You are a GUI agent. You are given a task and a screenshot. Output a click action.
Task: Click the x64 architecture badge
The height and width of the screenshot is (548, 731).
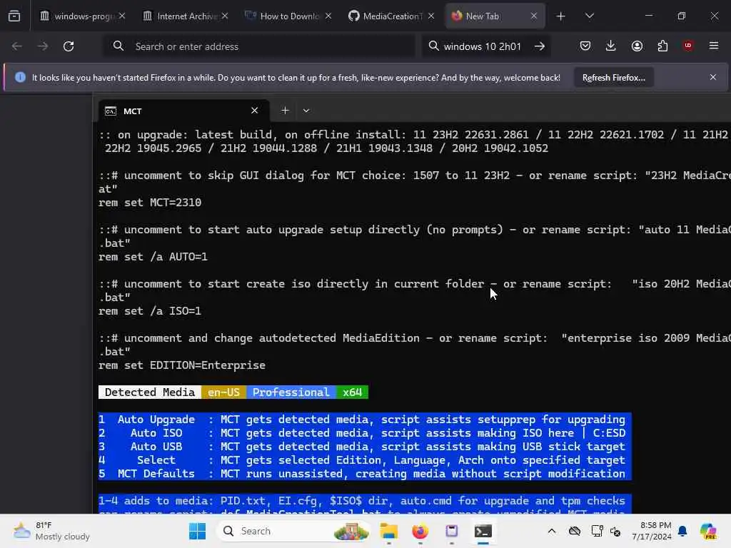[x=352, y=392]
